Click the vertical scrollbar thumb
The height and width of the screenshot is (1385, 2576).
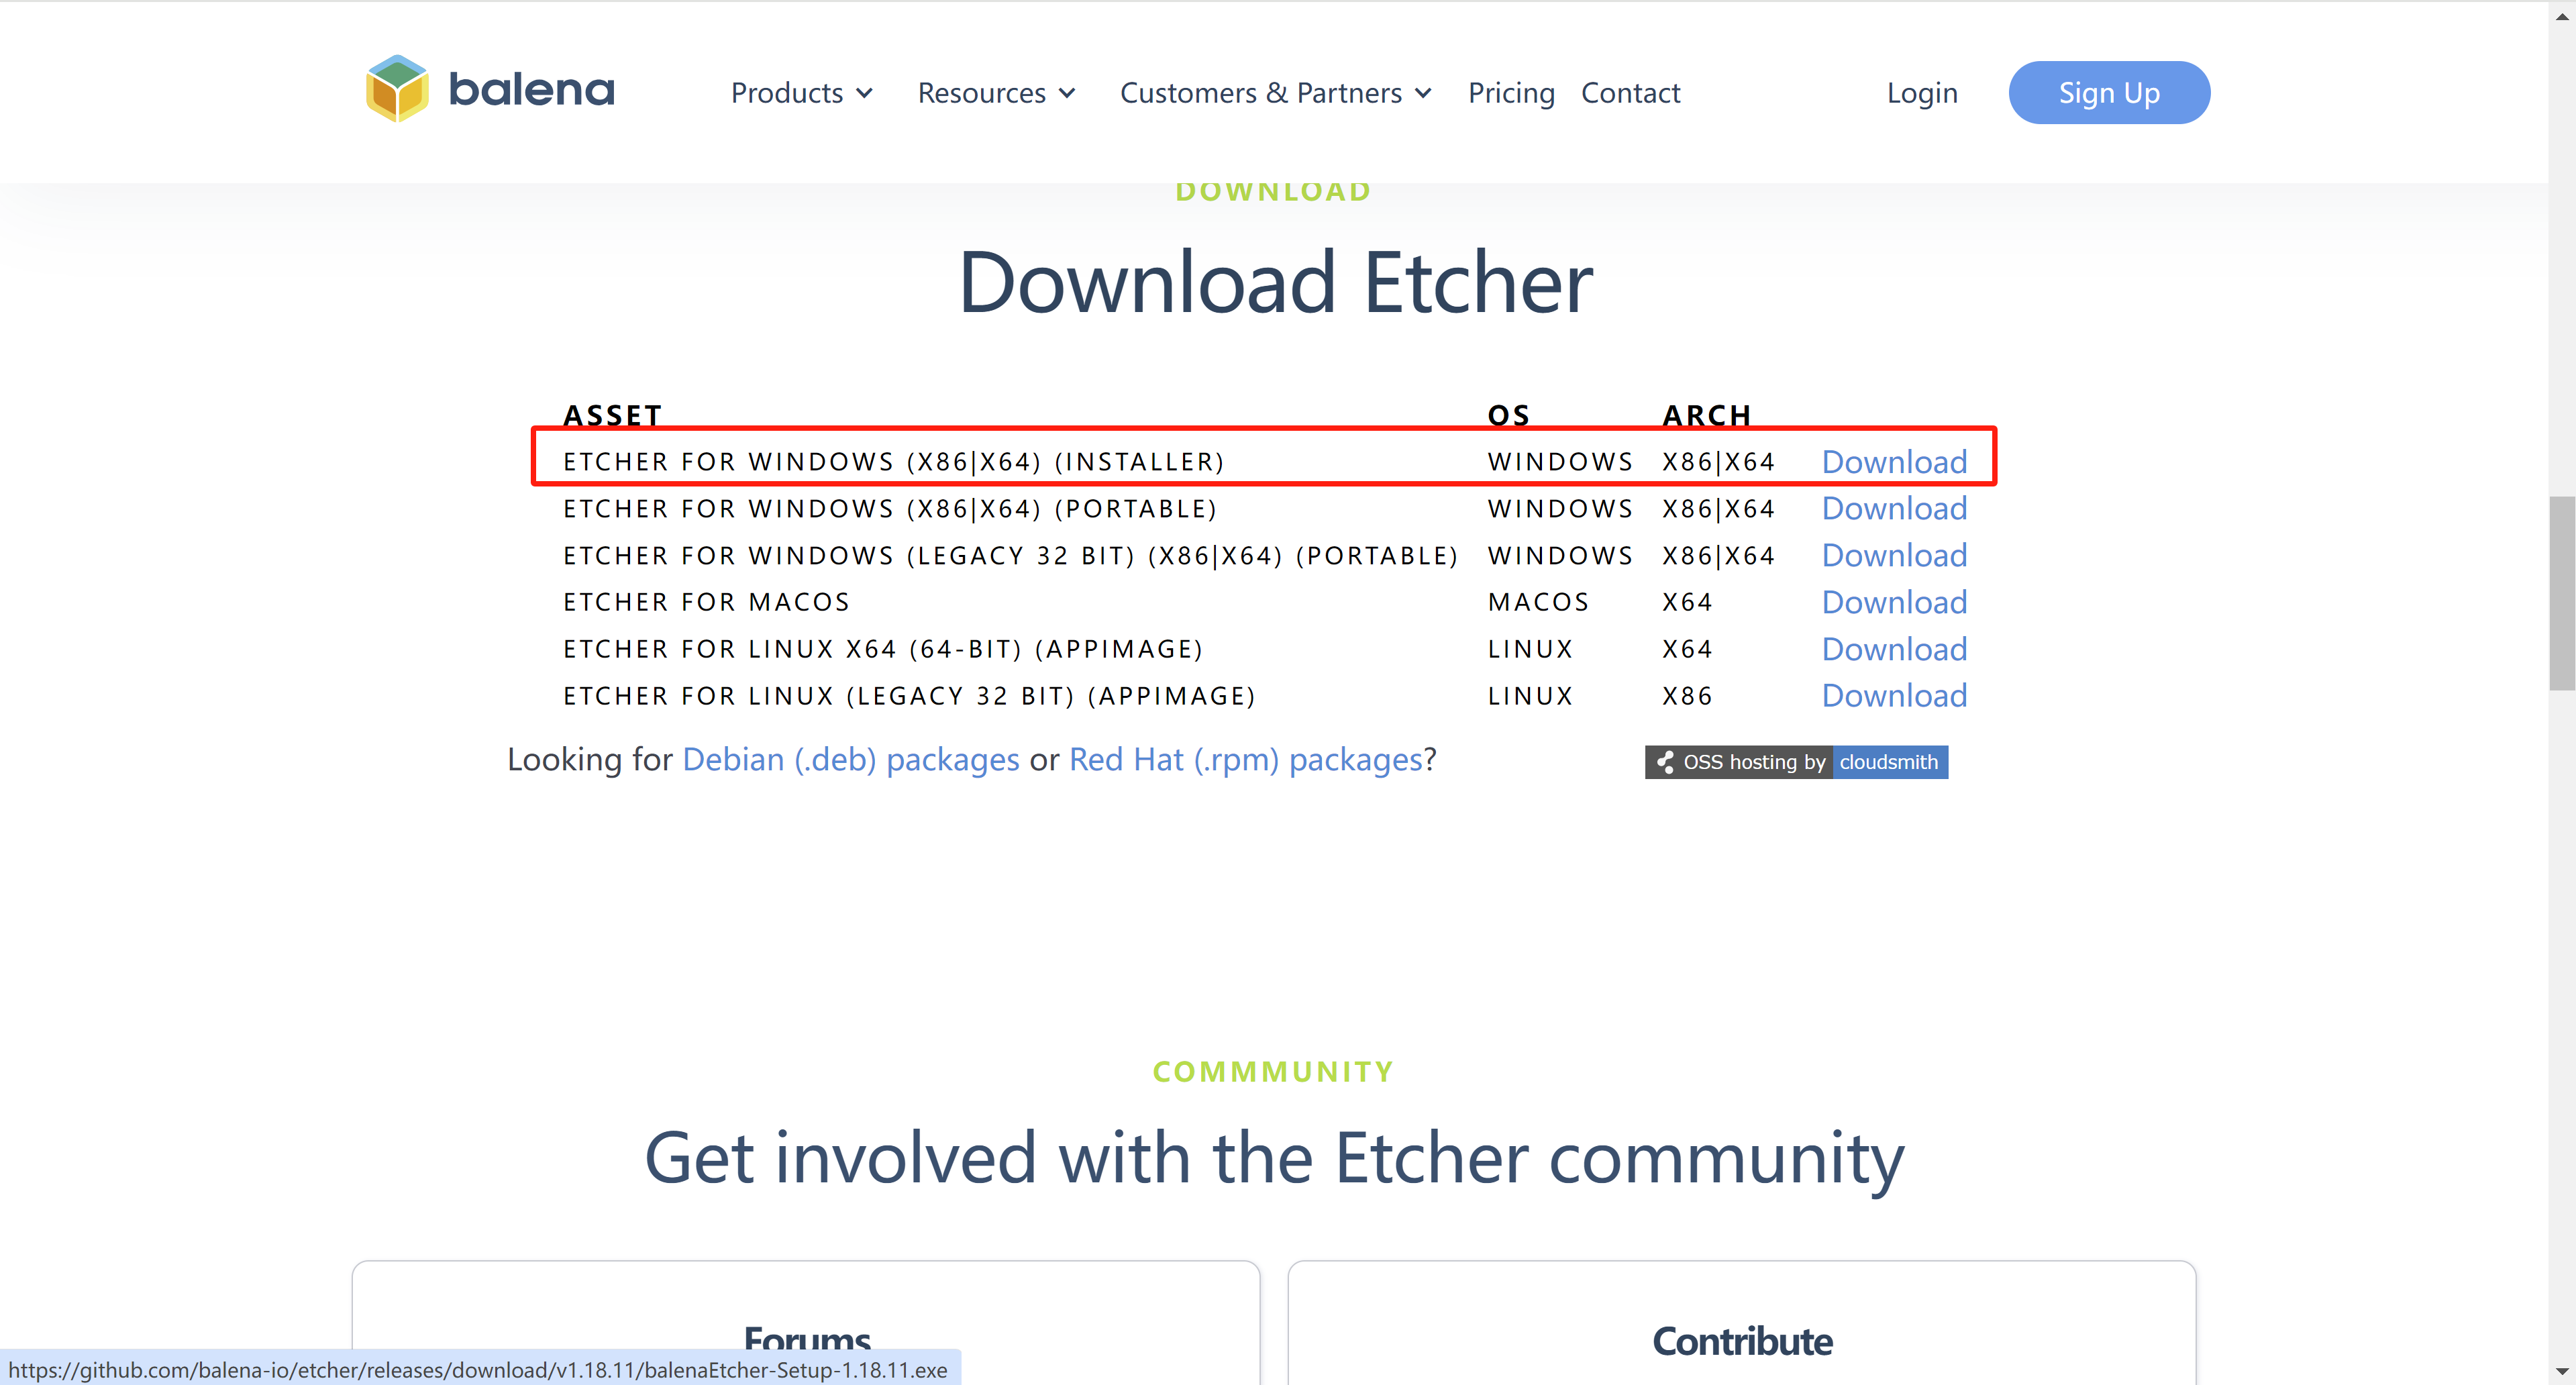coord(2562,593)
